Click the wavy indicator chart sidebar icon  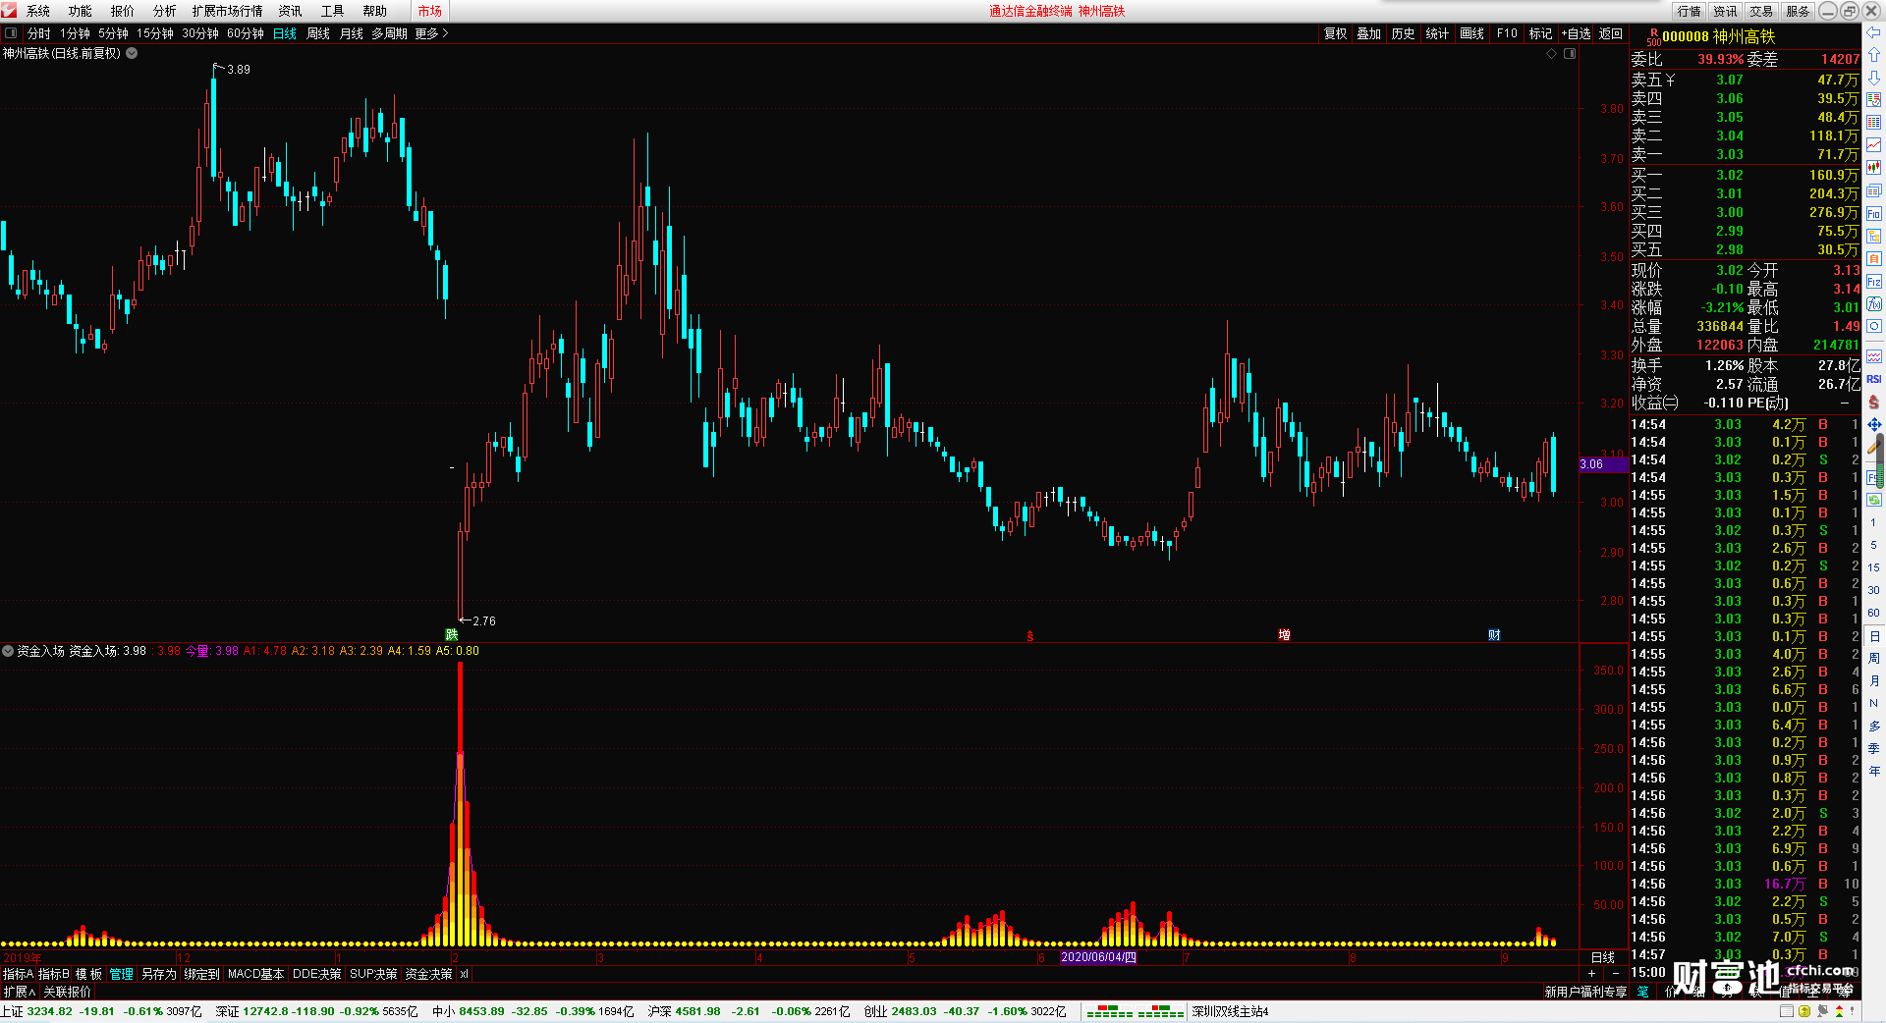click(1874, 356)
